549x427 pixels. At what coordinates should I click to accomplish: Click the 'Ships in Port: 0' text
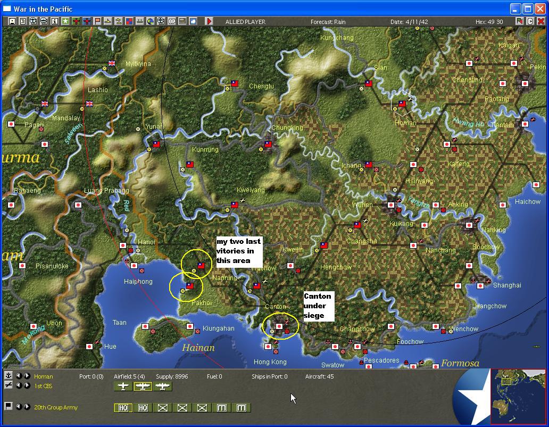coord(270,376)
